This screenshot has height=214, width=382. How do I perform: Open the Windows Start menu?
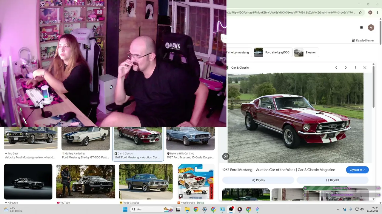(x=125, y=209)
